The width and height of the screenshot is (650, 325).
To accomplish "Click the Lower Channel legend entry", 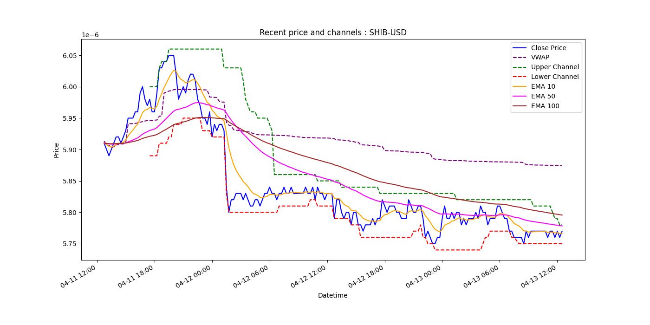I will 555,77.
